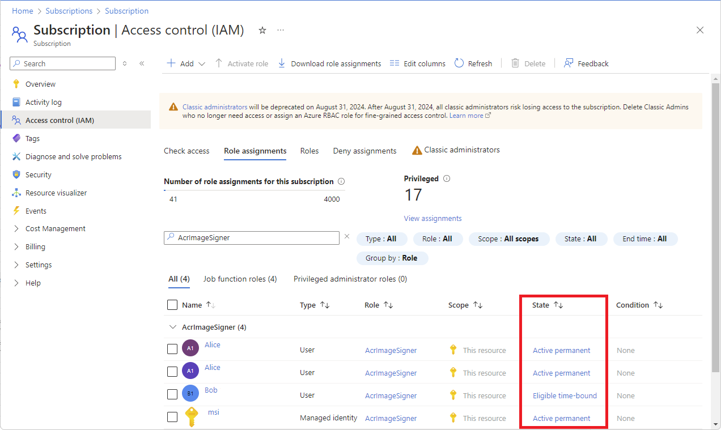The height and width of the screenshot is (430, 721).
Task: Click the Diagnose and solve problems wrench icon
Action: pyautogui.click(x=16, y=156)
